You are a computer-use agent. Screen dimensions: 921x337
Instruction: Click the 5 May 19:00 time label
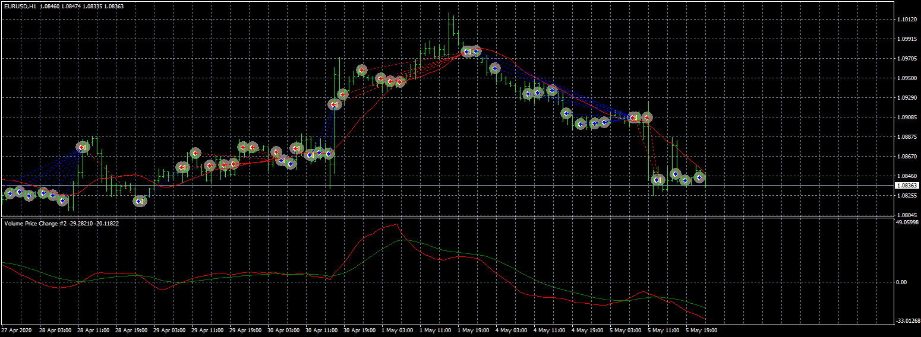(702, 329)
